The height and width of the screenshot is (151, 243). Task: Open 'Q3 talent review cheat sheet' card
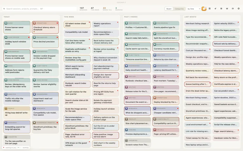(x=77, y=25)
